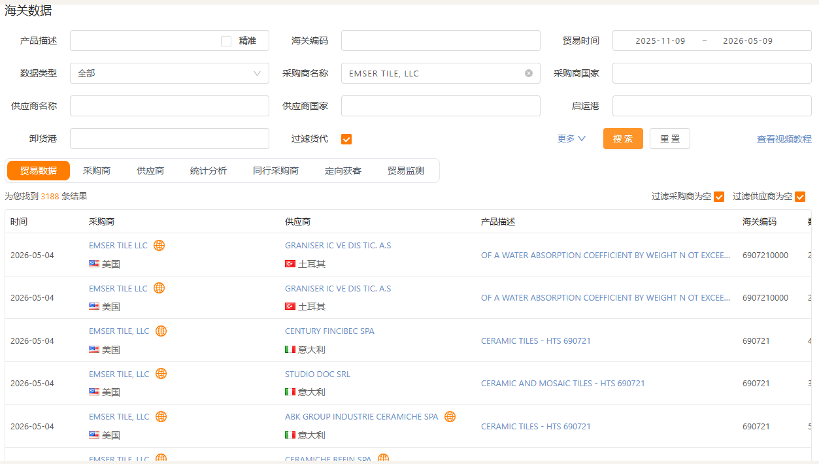Click the 海关编码 input field
The height and width of the screenshot is (464, 819).
(441, 41)
